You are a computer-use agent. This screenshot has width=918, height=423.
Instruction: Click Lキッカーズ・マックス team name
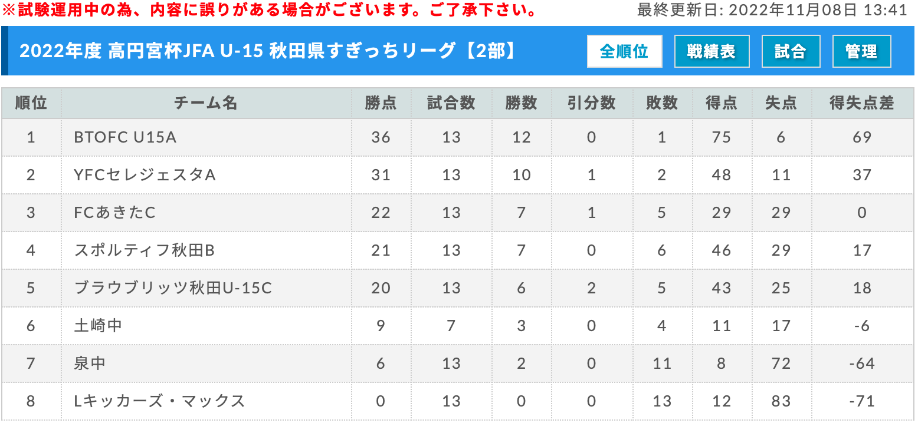coord(159,401)
